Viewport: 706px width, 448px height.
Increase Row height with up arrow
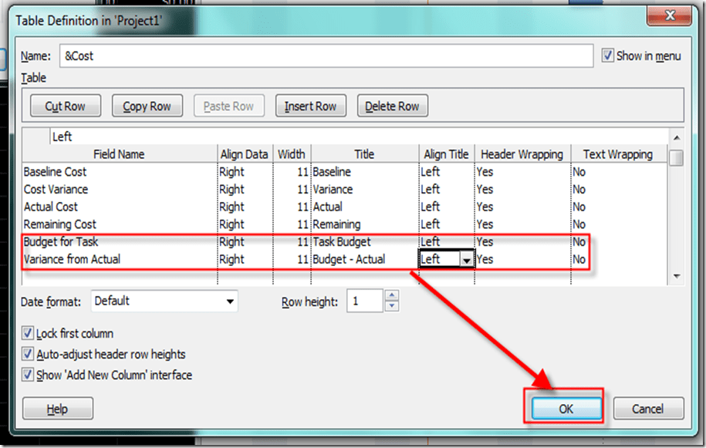(x=392, y=295)
